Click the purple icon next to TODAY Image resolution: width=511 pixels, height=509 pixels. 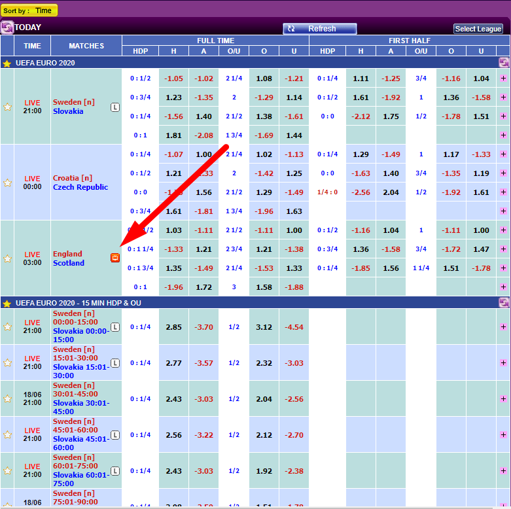[7, 27]
